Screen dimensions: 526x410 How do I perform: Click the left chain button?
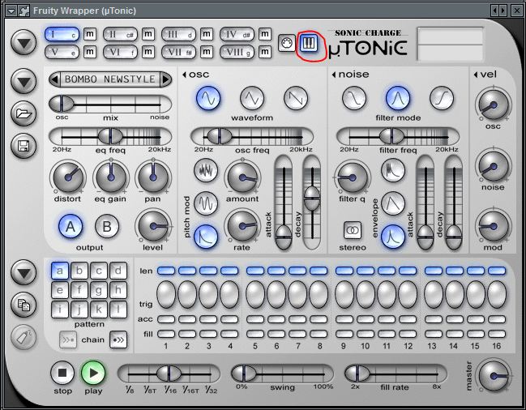68,340
